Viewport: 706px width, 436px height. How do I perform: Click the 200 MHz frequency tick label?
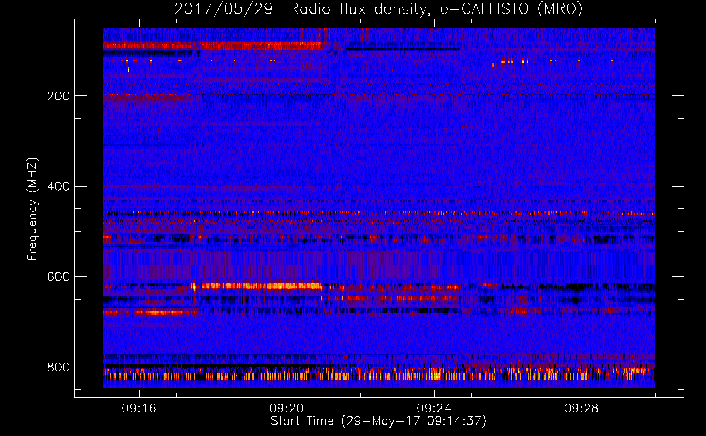point(58,96)
